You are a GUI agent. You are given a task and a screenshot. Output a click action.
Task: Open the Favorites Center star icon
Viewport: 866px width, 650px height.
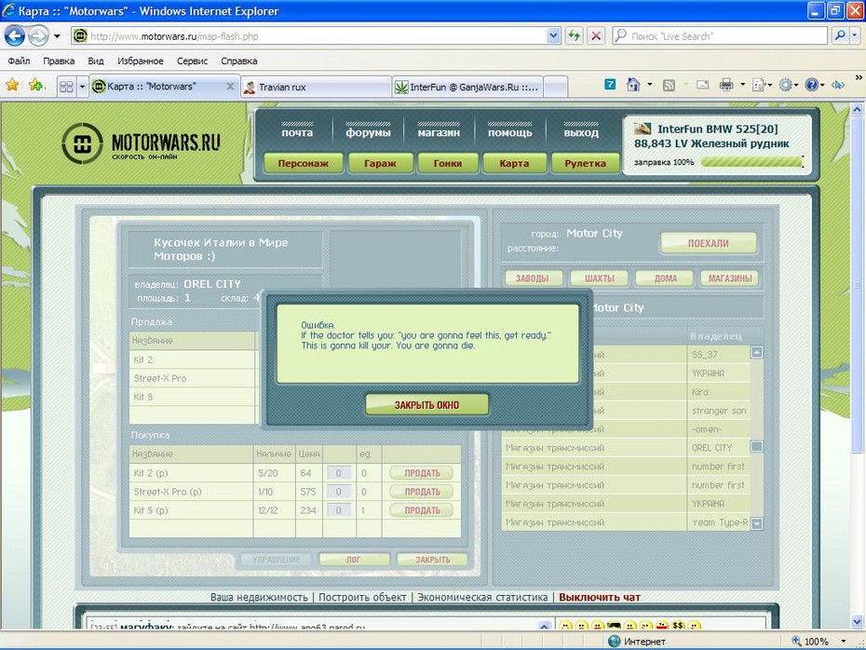[12, 86]
